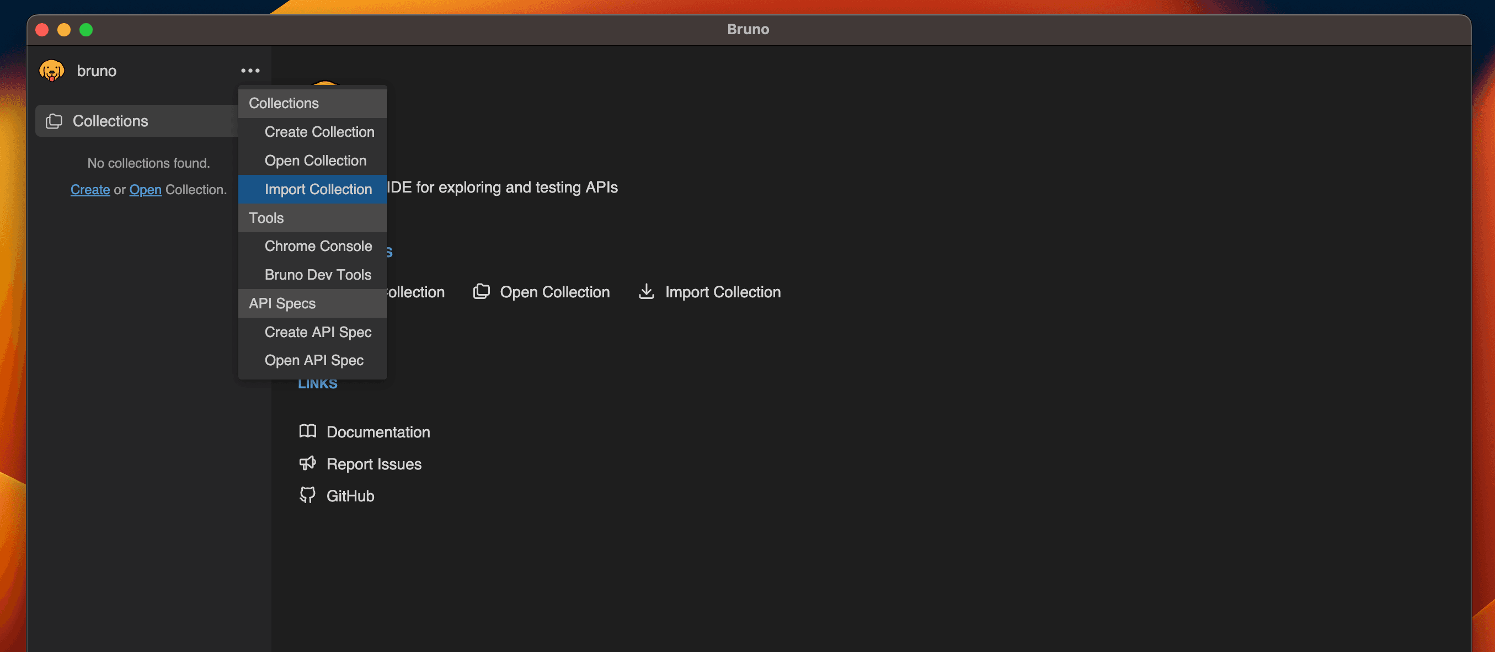Select Create API Spec menu entry
The image size is (1495, 652).
(x=317, y=333)
